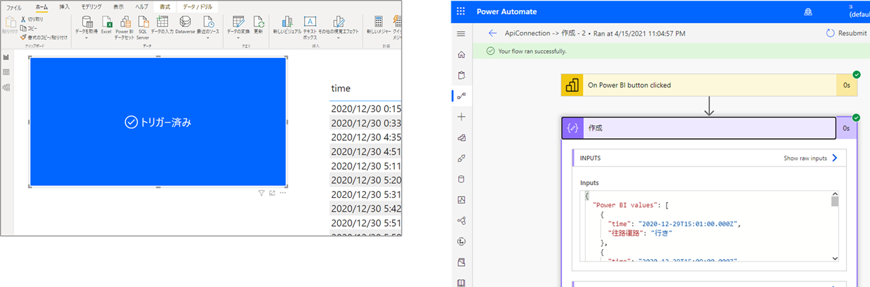The width and height of the screenshot is (870, 287).
Task: Open Home in Power Automate sidebar
Action: (462, 54)
